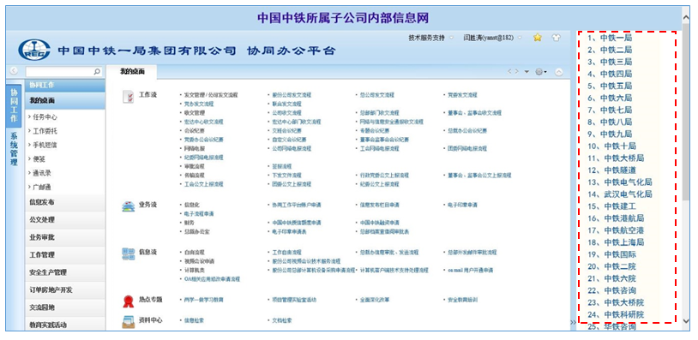Click the 信息流 grid icon
698x340 pixels.
click(x=128, y=254)
